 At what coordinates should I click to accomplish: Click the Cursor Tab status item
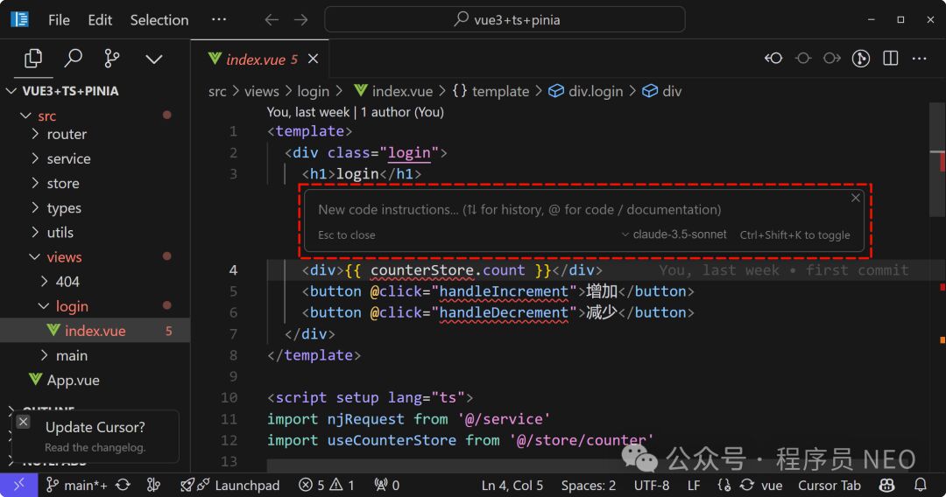[829, 485]
